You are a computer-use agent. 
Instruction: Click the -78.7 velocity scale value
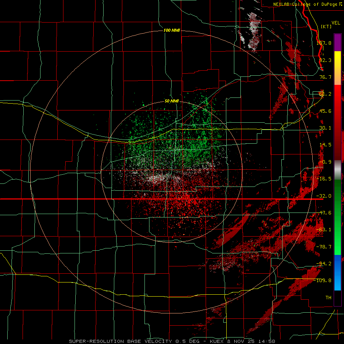coord(324,247)
